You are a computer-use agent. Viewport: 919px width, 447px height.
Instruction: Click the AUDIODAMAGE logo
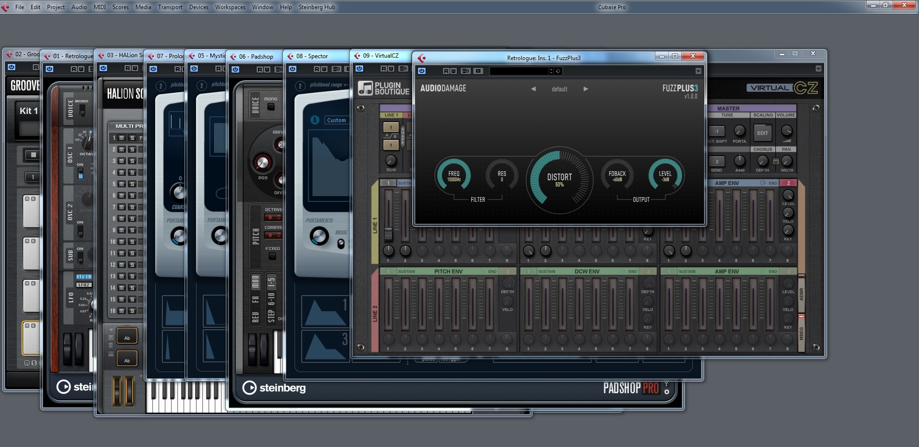pyautogui.click(x=443, y=88)
